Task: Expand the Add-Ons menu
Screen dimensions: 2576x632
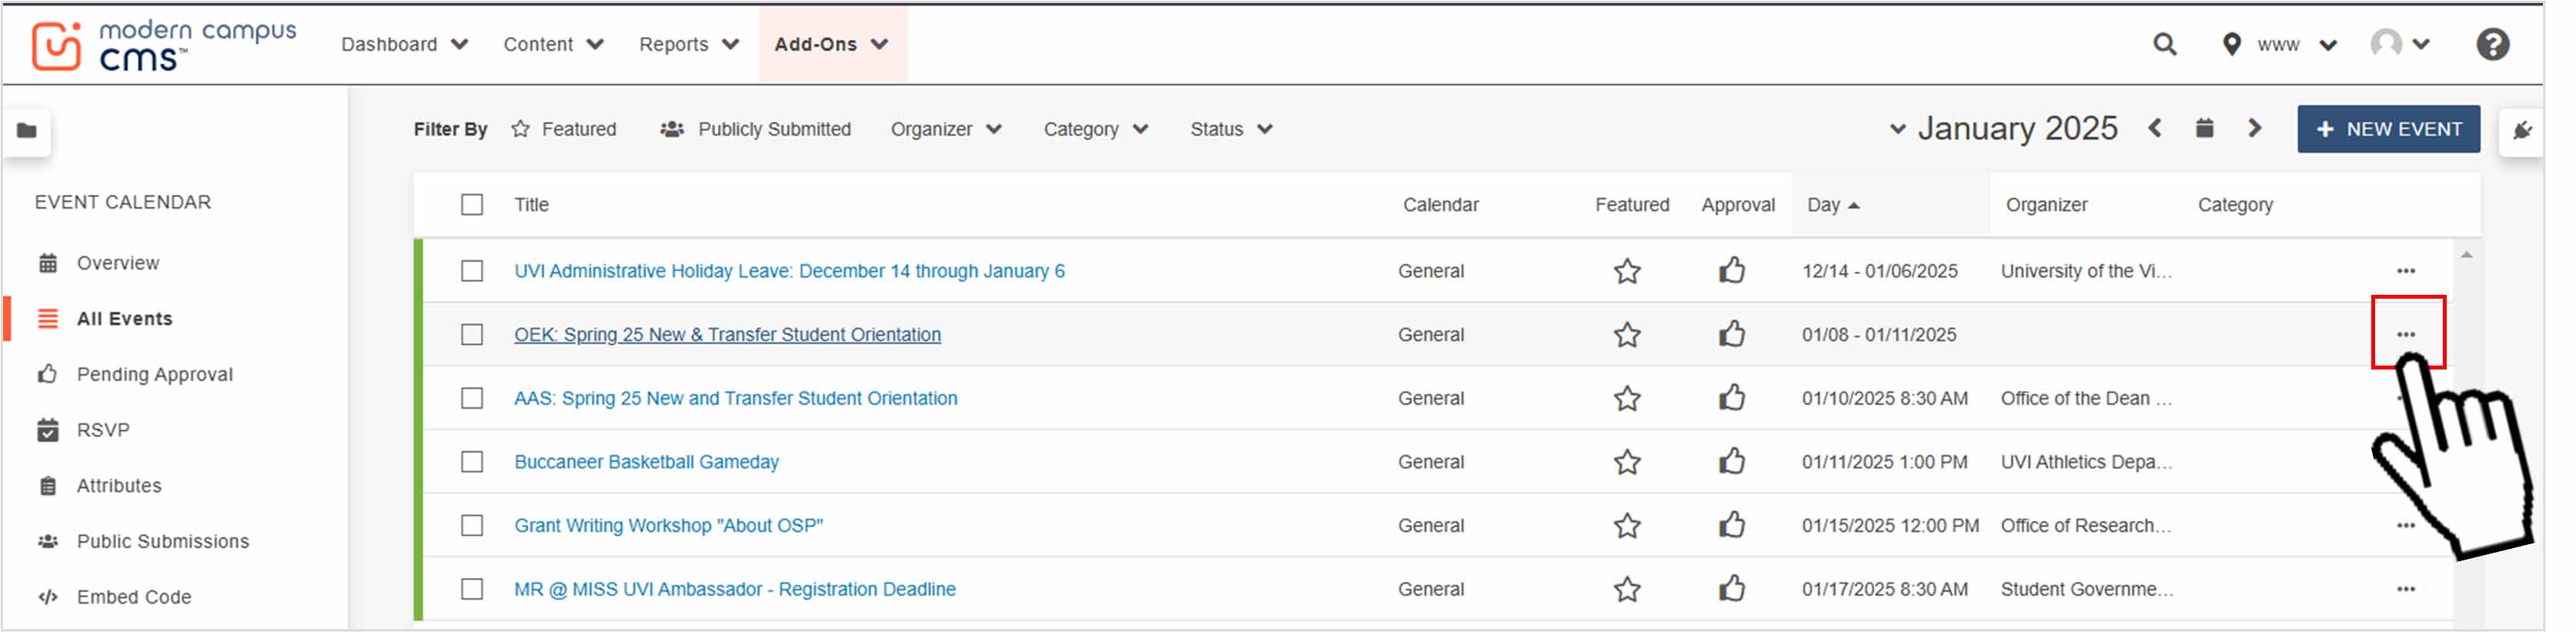Action: [x=832, y=44]
